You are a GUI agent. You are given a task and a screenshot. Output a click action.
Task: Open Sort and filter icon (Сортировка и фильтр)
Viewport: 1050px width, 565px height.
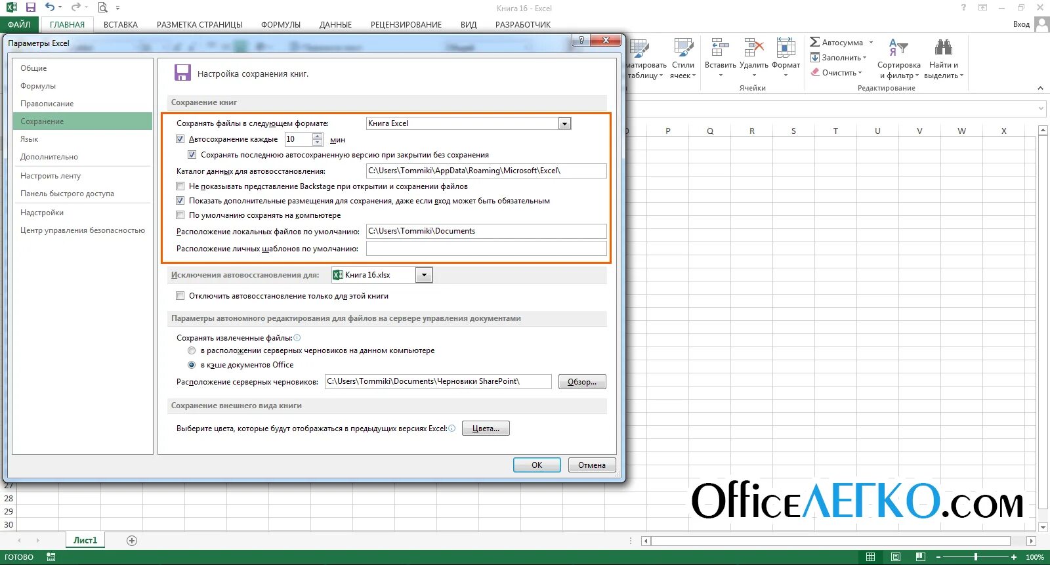coord(898,48)
